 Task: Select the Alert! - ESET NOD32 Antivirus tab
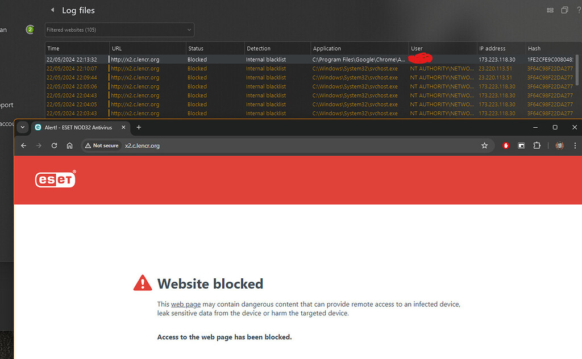point(80,127)
